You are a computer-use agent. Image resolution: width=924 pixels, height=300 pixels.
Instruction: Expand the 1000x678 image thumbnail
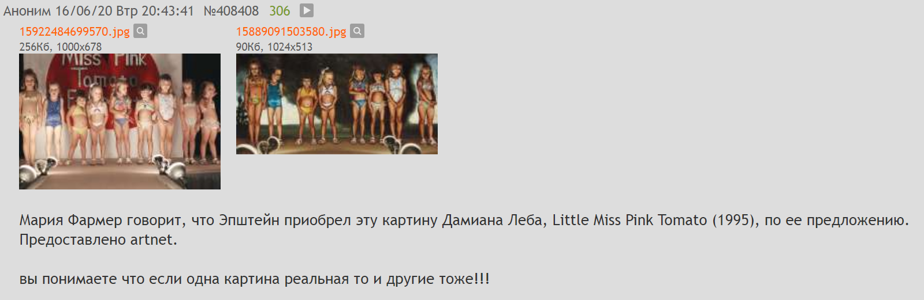tap(120, 121)
